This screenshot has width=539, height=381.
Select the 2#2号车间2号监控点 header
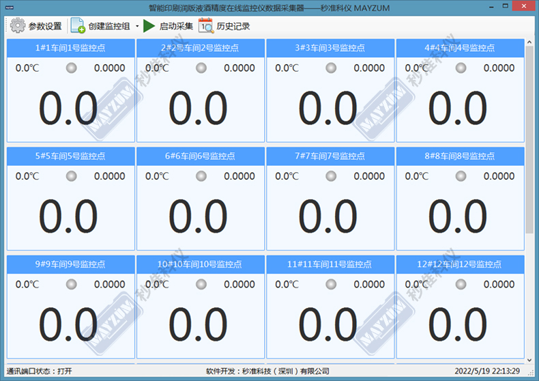coord(201,48)
